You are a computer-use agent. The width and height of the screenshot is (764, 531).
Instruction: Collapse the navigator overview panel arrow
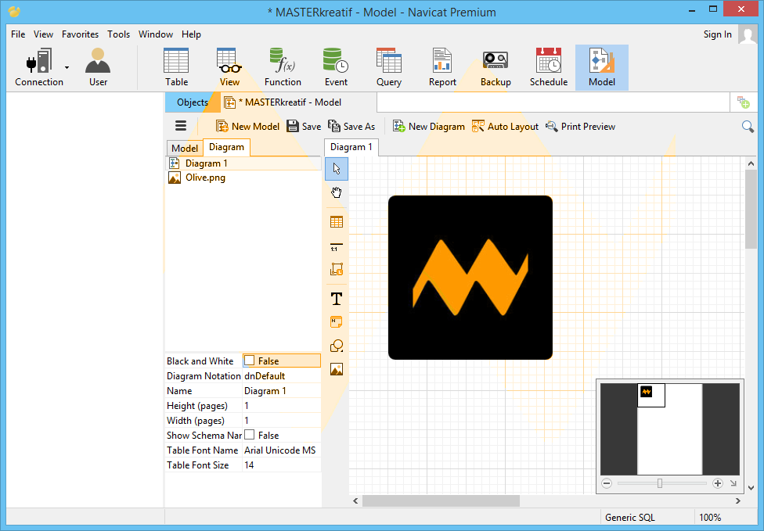pos(733,483)
